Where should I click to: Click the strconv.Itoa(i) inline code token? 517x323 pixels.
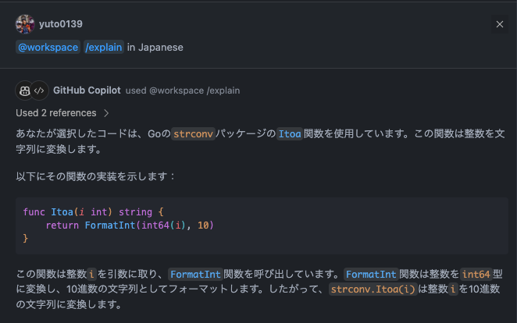tap(373, 289)
